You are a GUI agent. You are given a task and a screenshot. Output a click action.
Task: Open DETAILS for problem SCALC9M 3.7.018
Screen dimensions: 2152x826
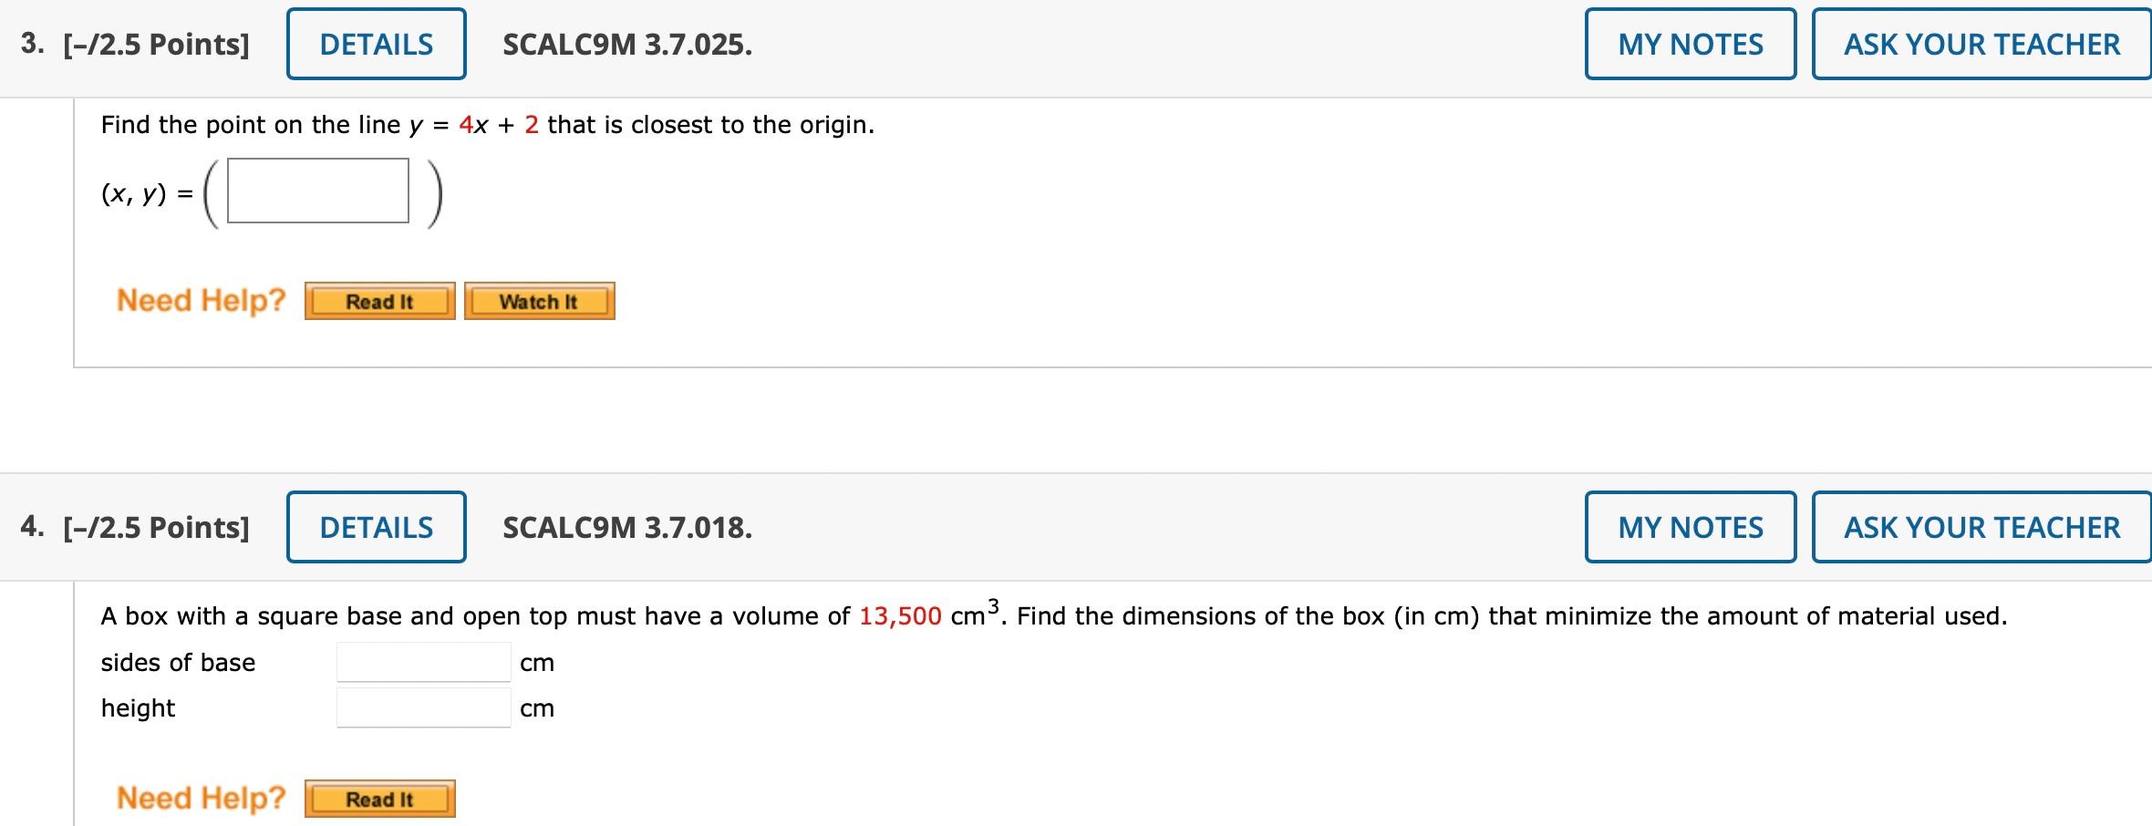point(377,527)
